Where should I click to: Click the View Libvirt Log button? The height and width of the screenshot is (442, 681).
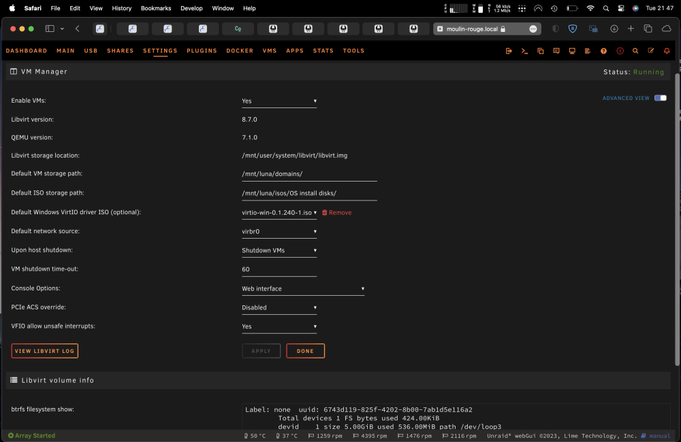point(45,351)
